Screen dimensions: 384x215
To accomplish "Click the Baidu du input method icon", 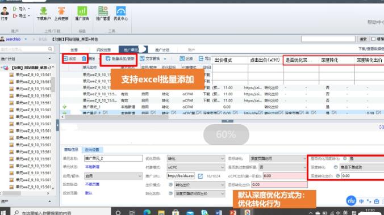I will click(x=351, y=200).
